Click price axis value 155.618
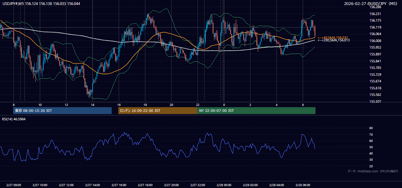This screenshot has width=402, height=188. click(375, 88)
